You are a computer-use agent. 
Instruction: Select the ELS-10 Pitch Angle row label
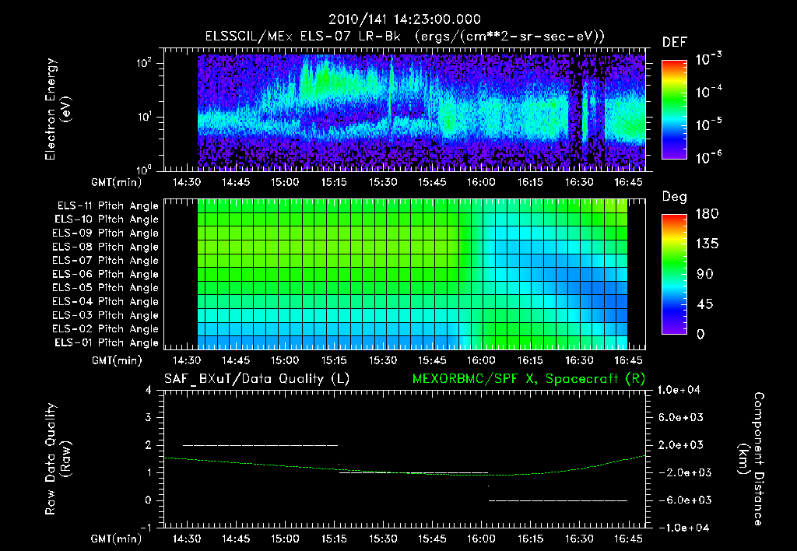pyautogui.click(x=107, y=219)
